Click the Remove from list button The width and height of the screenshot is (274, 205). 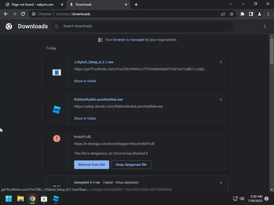[92, 165]
